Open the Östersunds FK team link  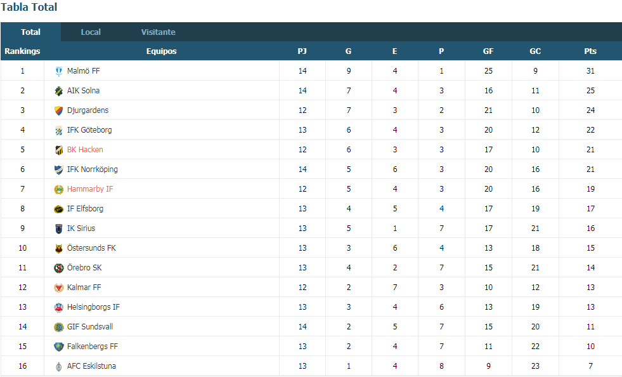[x=92, y=248]
